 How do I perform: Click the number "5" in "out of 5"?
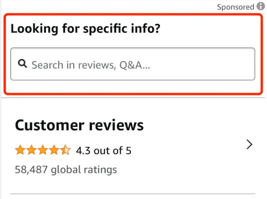(128, 150)
